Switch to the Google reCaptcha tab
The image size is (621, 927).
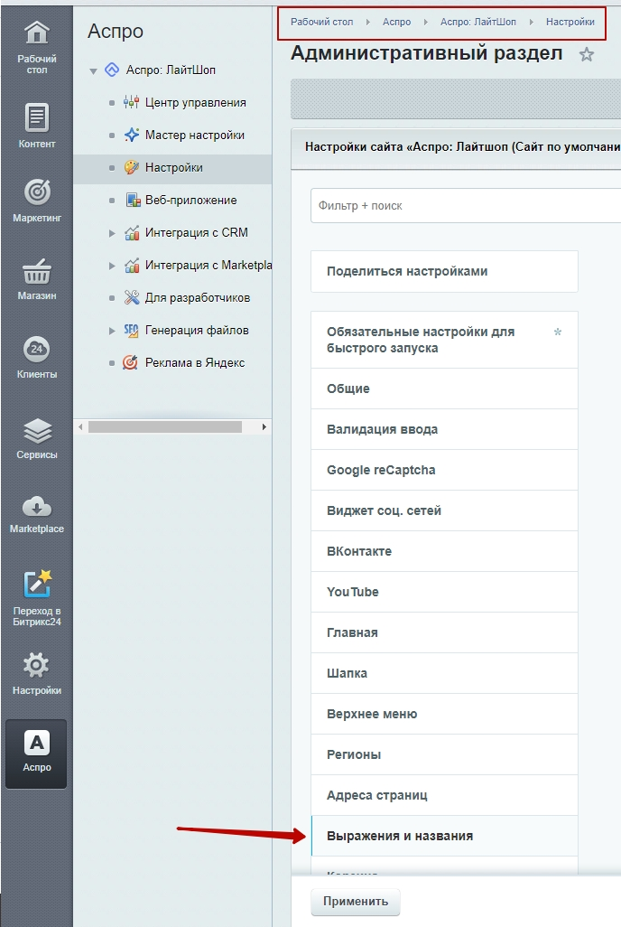pyautogui.click(x=444, y=470)
